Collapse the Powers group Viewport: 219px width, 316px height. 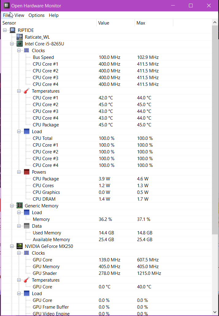pyautogui.click(x=19, y=172)
